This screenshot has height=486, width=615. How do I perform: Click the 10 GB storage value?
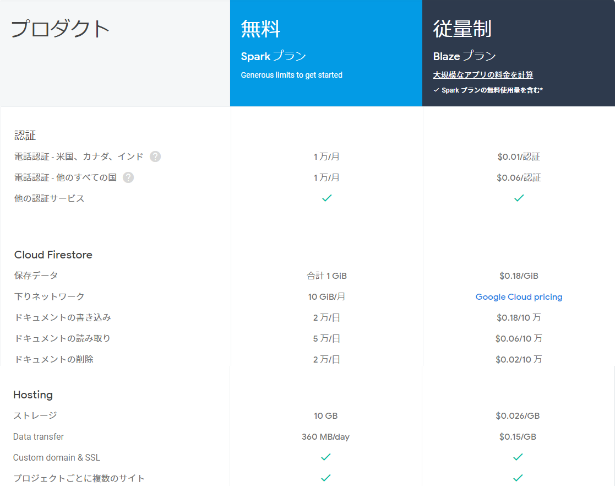325,415
